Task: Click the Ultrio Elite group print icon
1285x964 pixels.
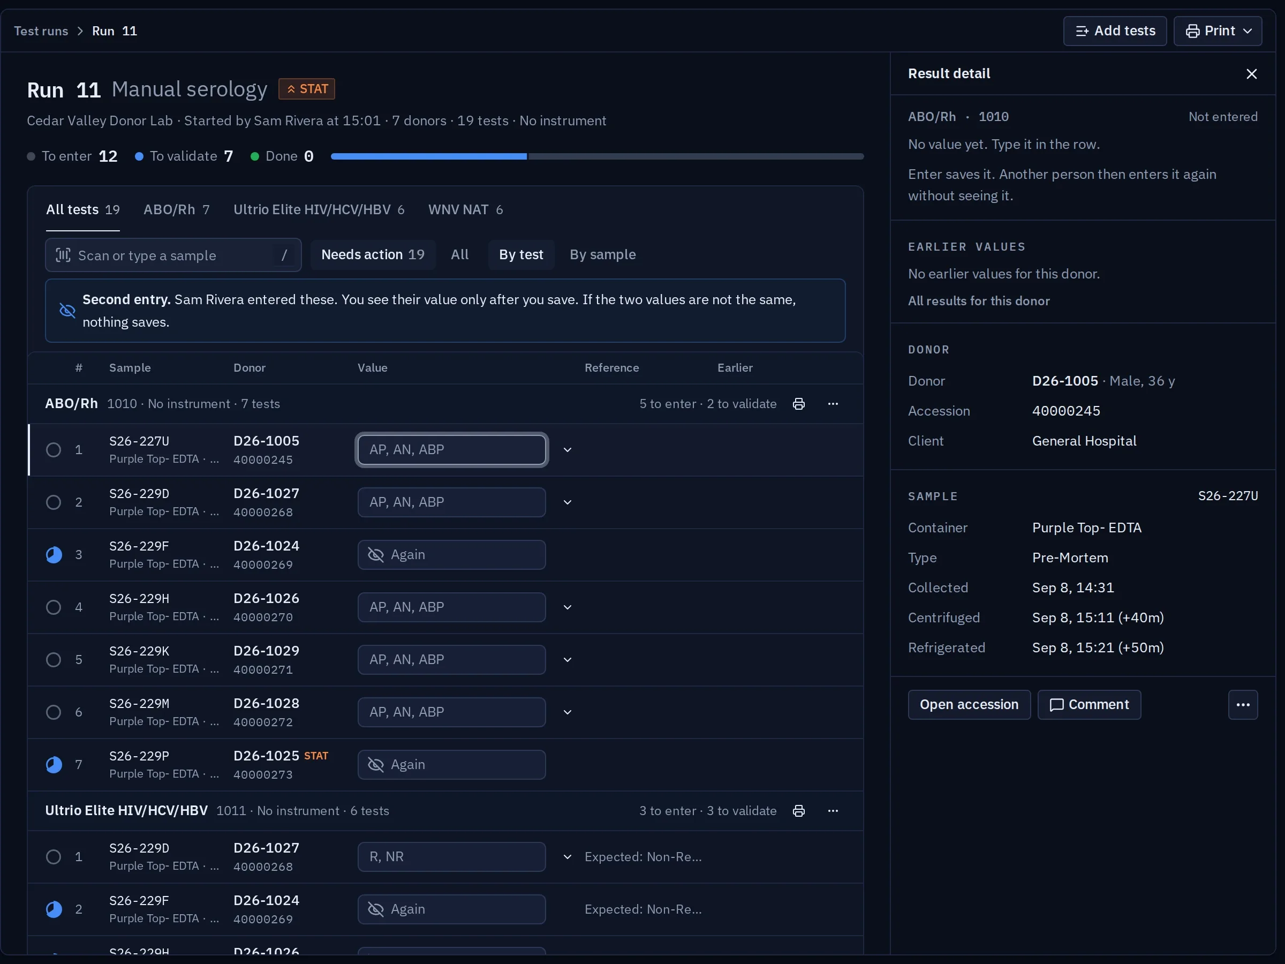Action: click(x=799, y=811)
